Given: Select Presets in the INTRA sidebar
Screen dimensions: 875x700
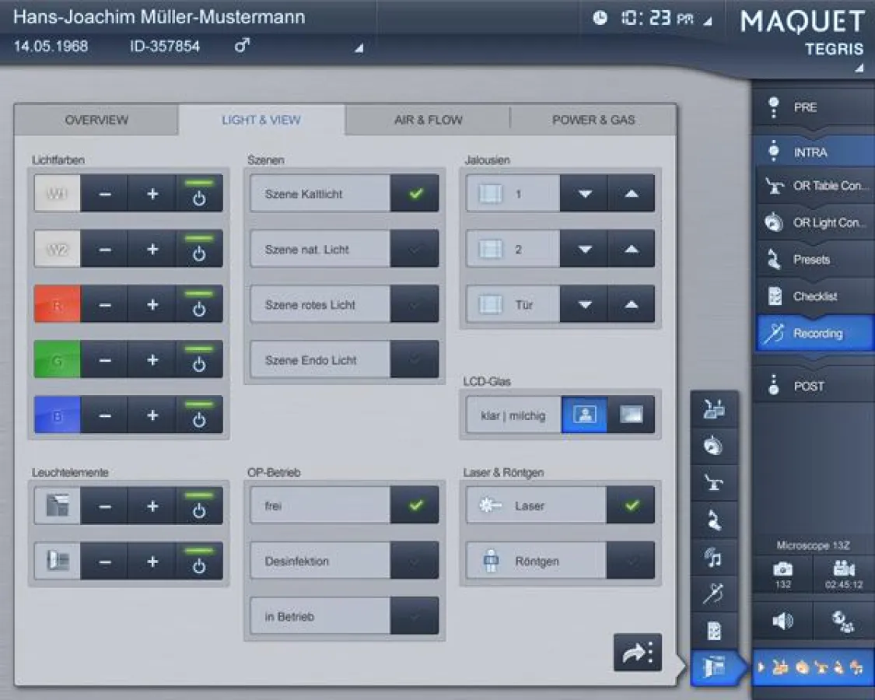Looking at the screenshot, I should click(x=813, y=259).
